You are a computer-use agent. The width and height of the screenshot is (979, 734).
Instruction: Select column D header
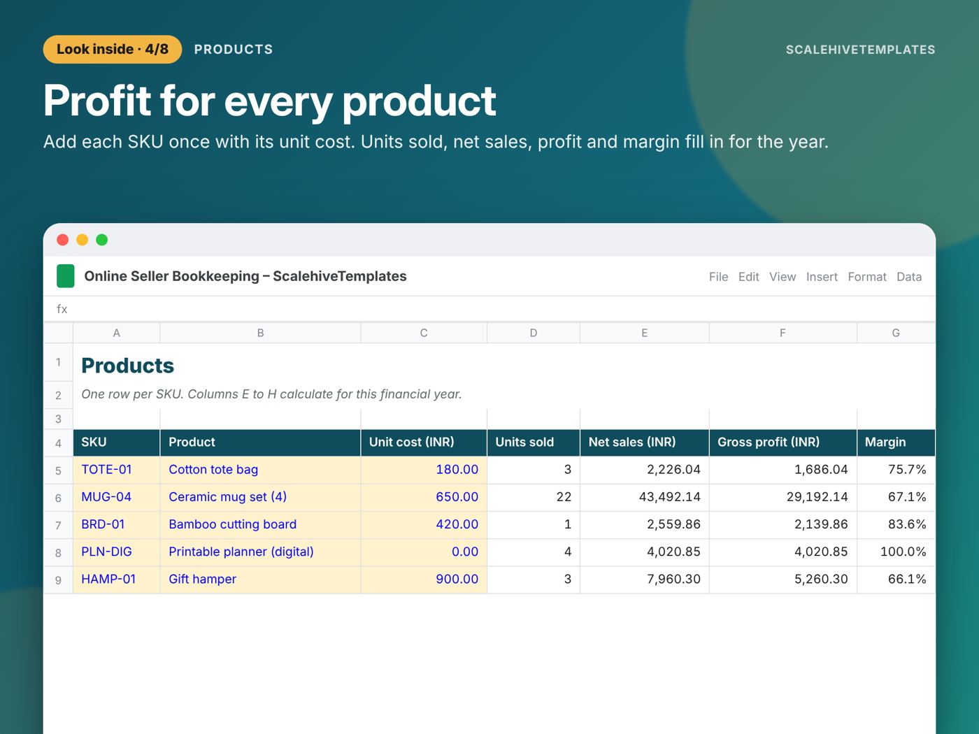tap(534, 333)
